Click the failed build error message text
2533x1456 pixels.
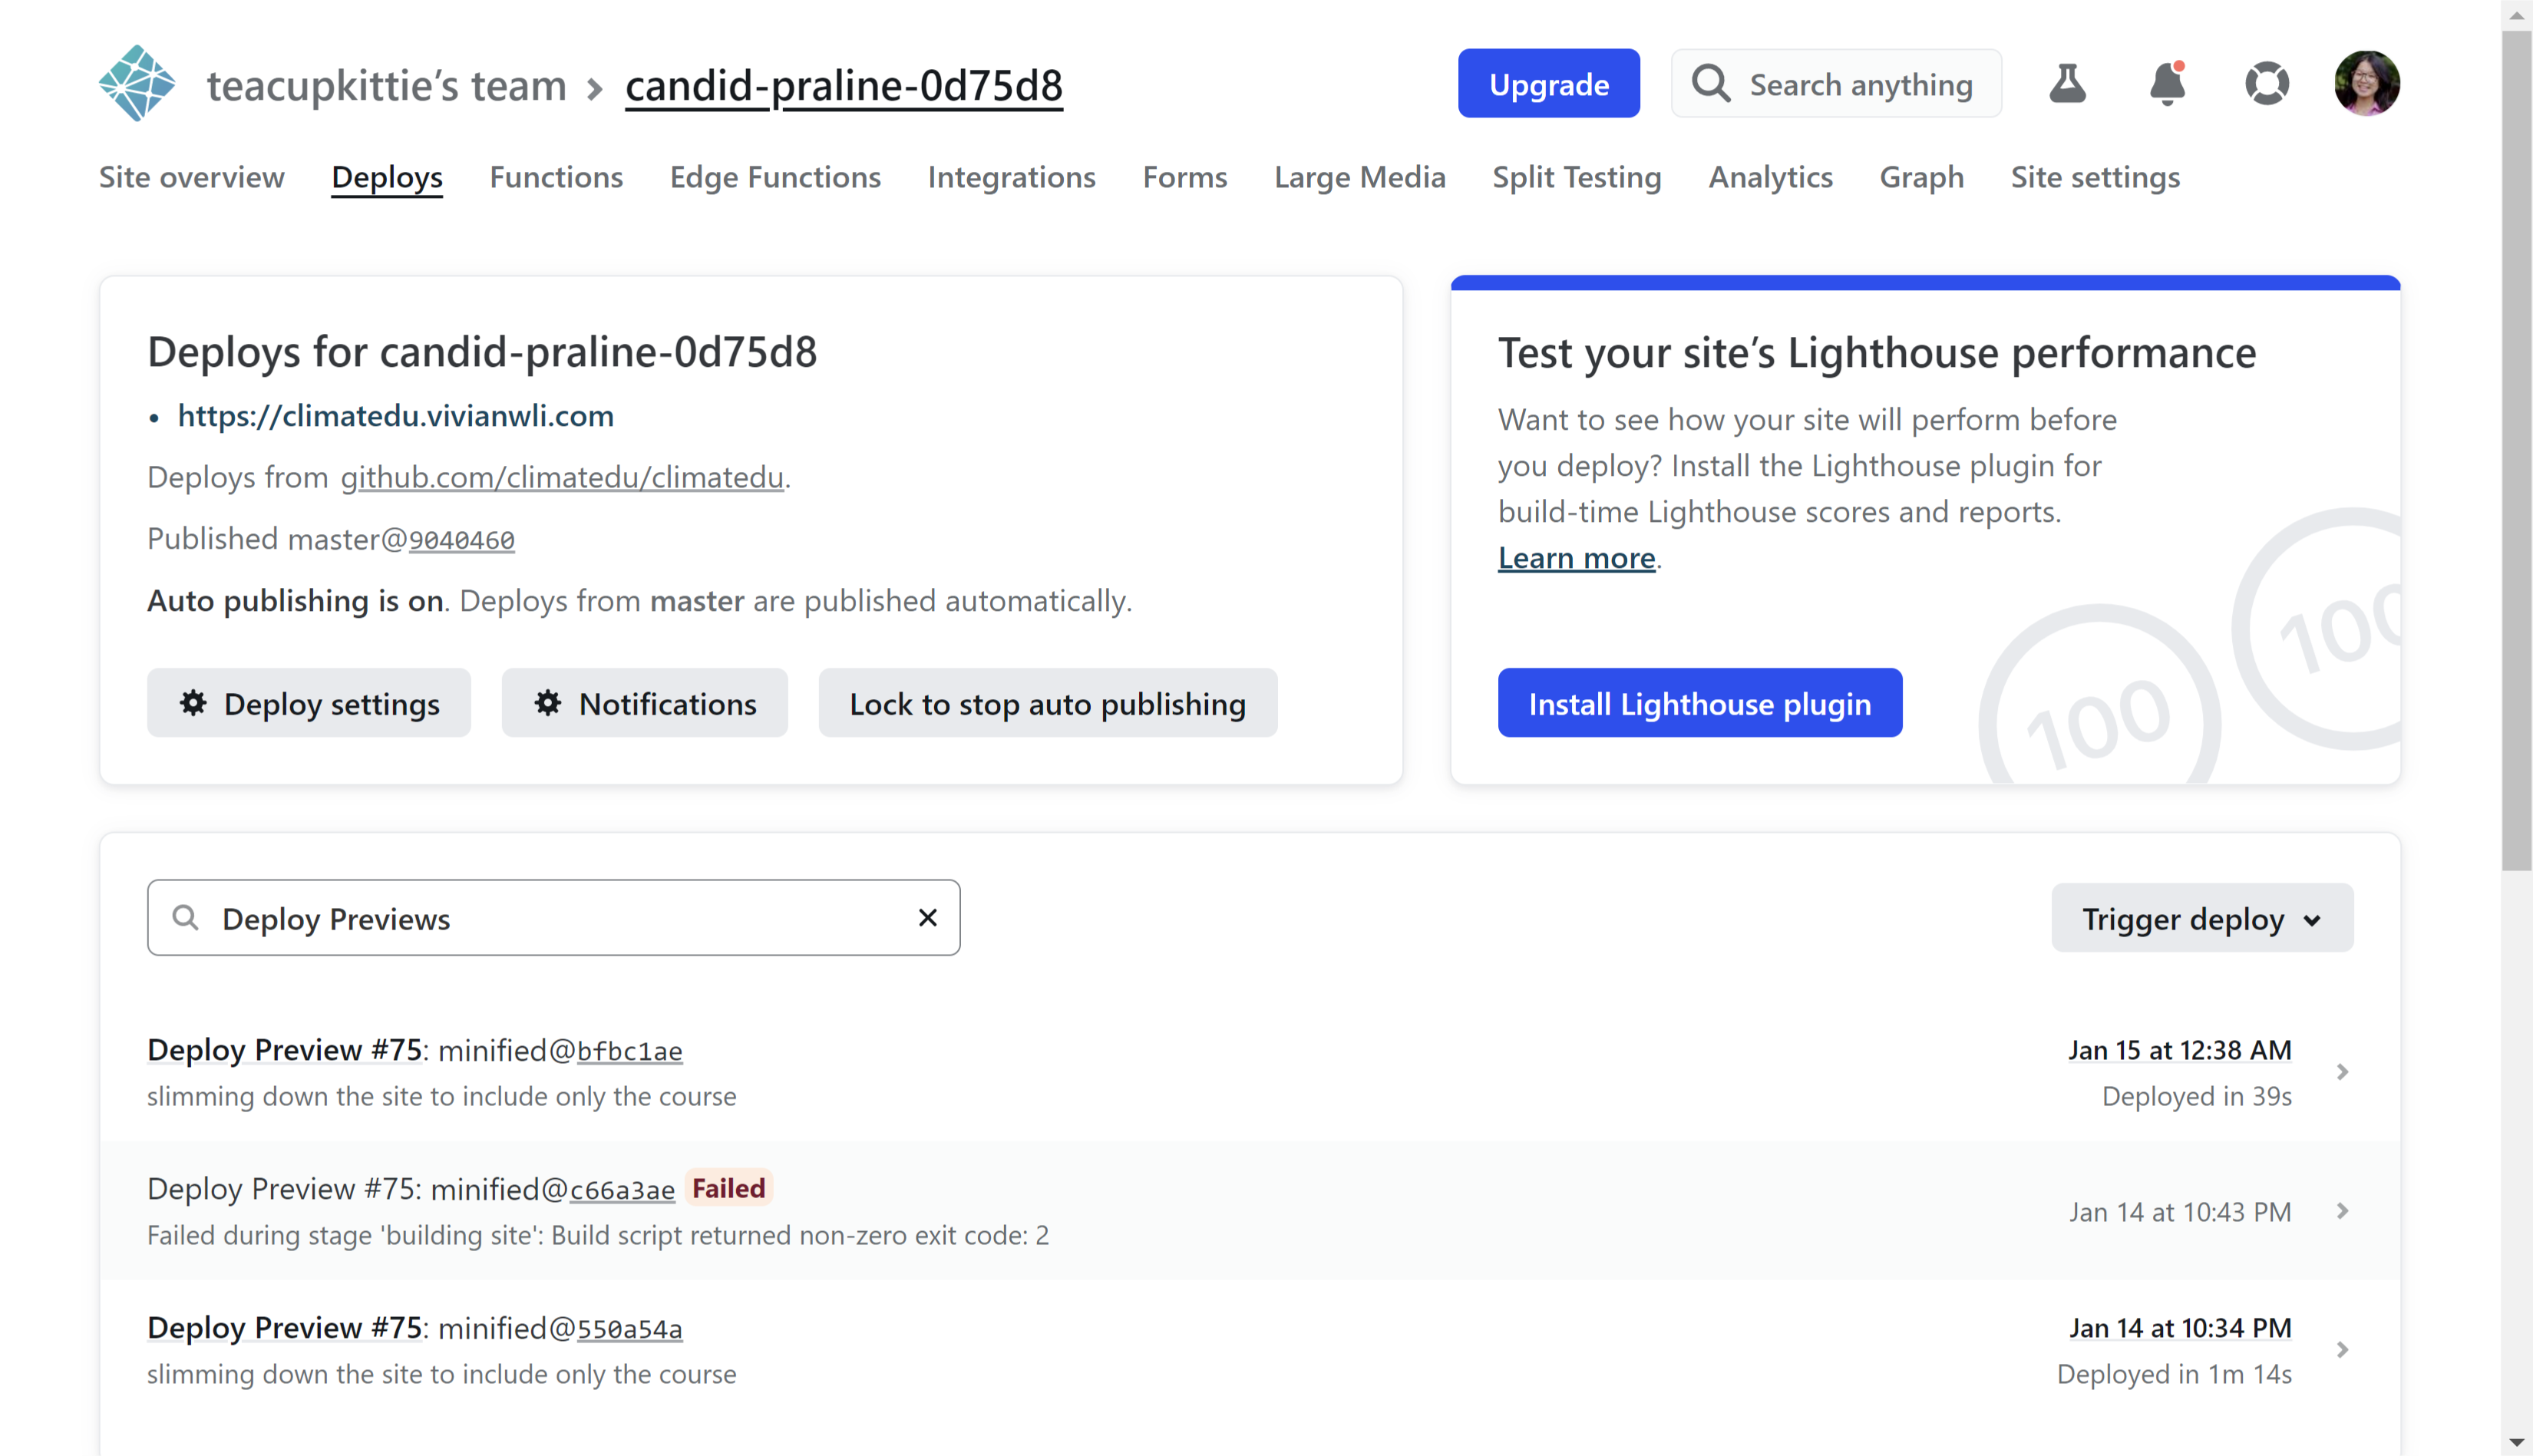coord(598,1235)
